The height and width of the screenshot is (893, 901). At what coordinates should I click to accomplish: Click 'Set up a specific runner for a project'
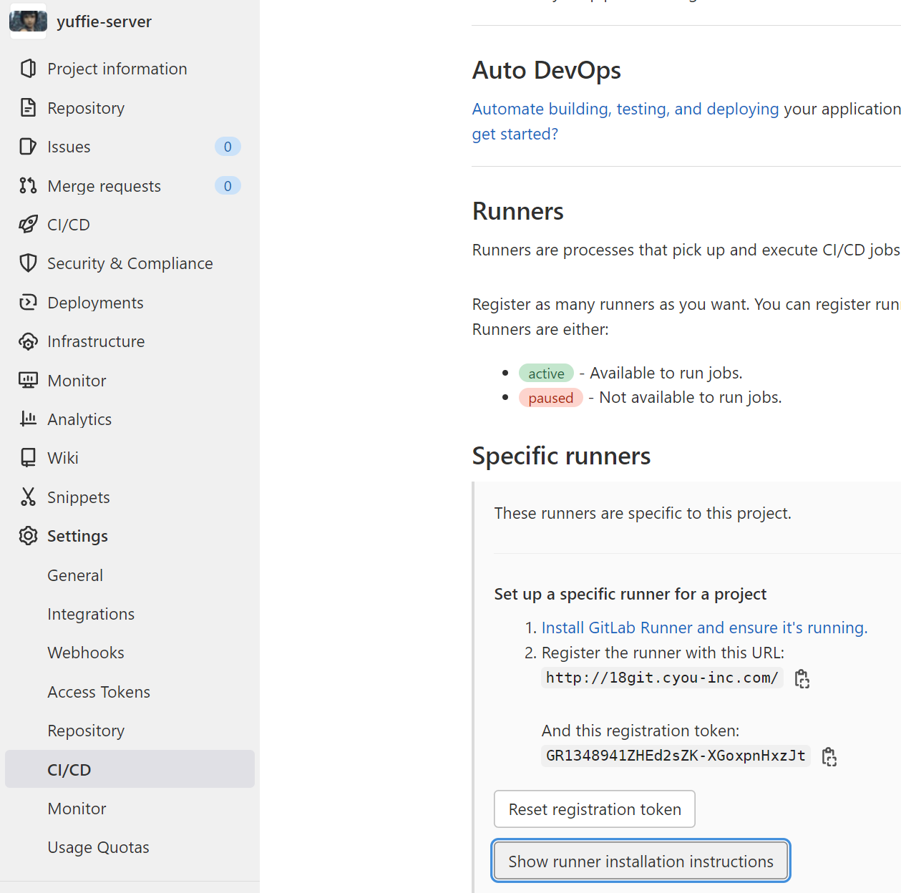(630, 594)
